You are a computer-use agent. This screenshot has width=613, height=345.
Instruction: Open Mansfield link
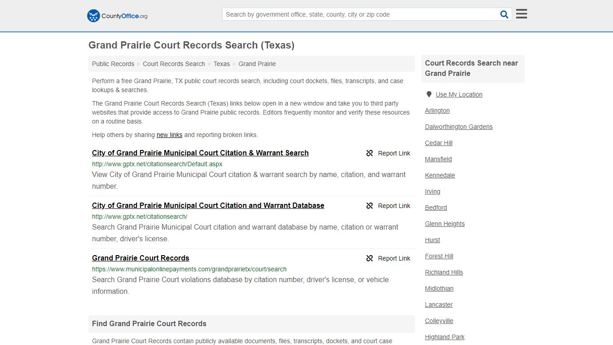(x=438, y=159)
